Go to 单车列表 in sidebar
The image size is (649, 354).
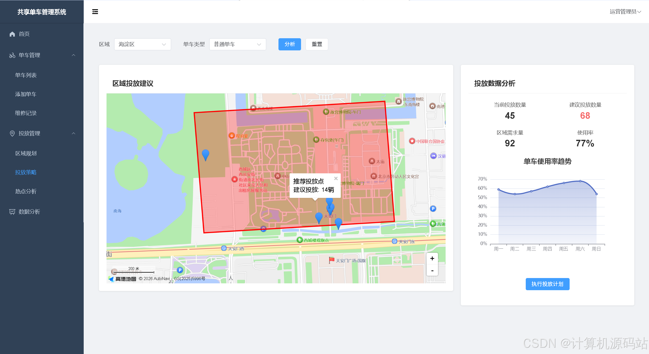pos(26,75)
